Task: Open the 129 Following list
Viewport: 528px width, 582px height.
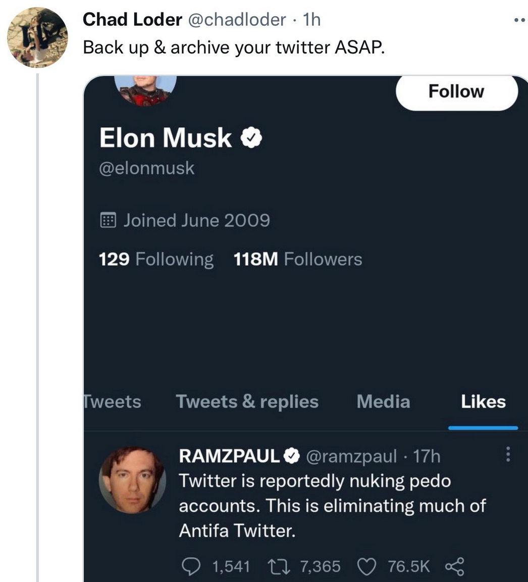Action: point(156,259)
